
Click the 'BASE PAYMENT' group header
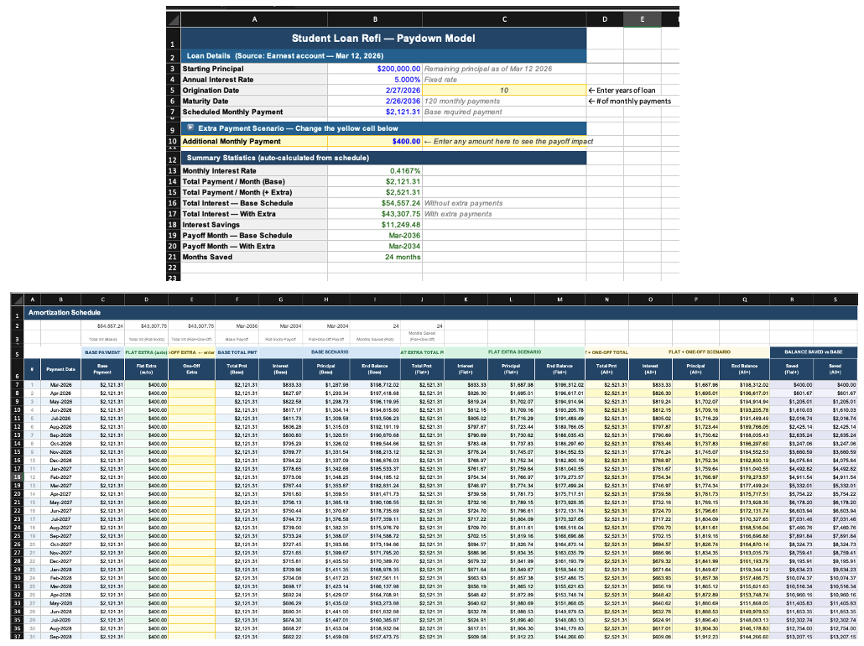pyautogui.click(x=102, y=352)
